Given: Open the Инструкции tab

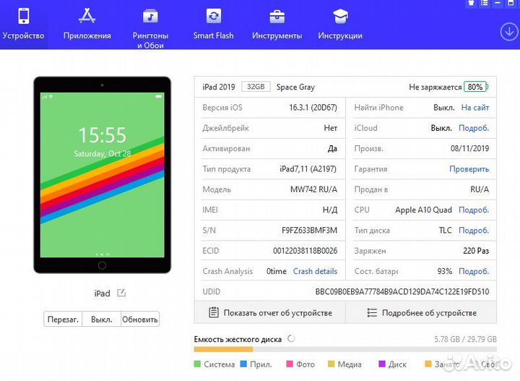Looking at the screenshot, I should pyautogui.click(x=340, y=25).
